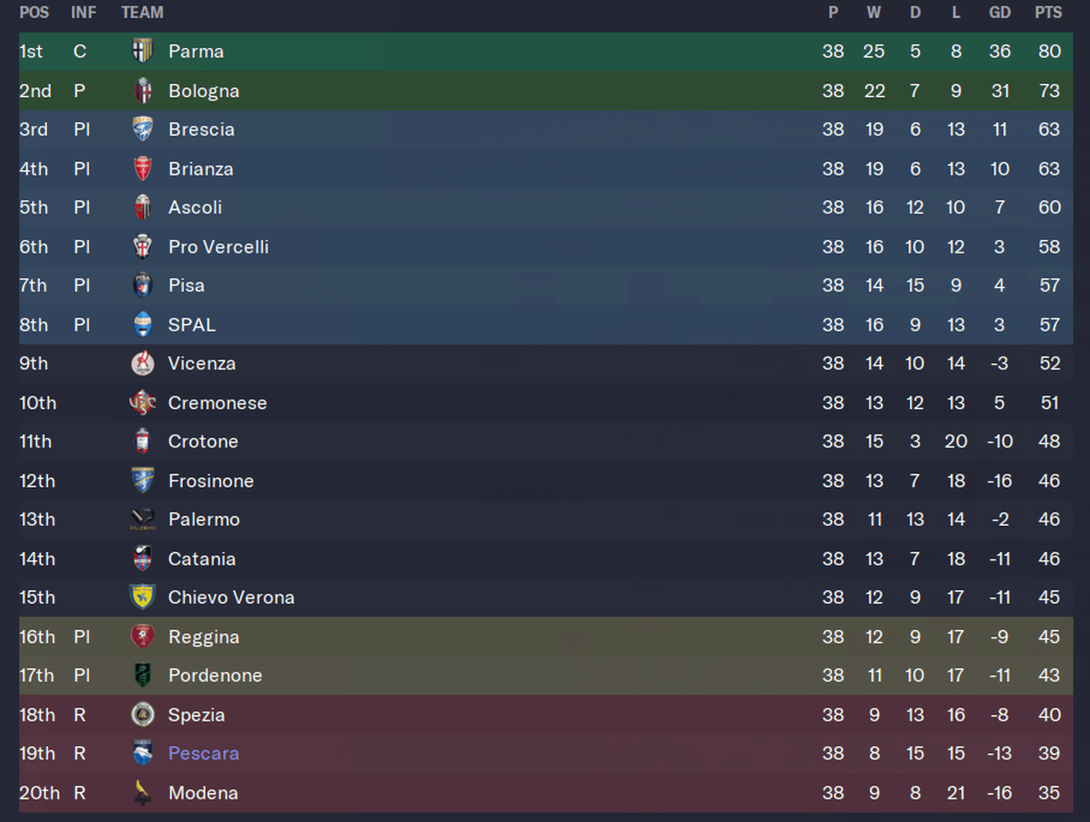
Task: Sort standings by GD column header
Action: (x=999, y=13)
